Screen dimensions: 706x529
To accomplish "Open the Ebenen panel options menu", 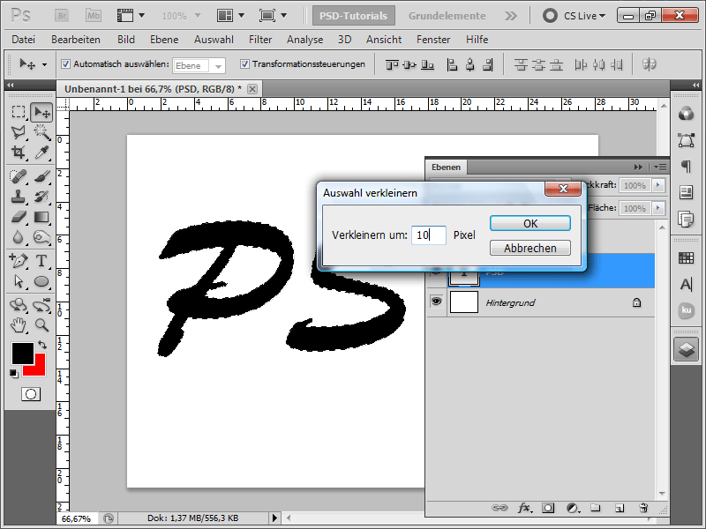I will (x=660, y=167).
